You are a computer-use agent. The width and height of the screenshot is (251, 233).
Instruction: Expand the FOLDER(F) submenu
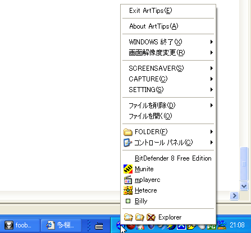point(168,132)
